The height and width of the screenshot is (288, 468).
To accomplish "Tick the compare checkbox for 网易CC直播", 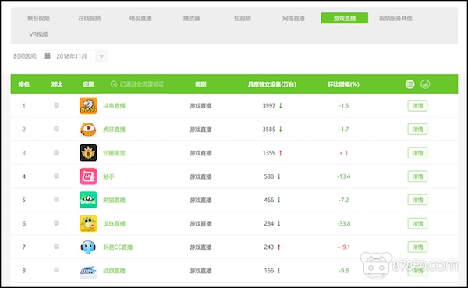I will [x=56, y=247].
